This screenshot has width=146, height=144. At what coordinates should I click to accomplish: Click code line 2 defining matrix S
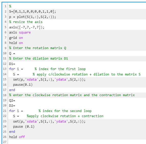click(33, 12)
